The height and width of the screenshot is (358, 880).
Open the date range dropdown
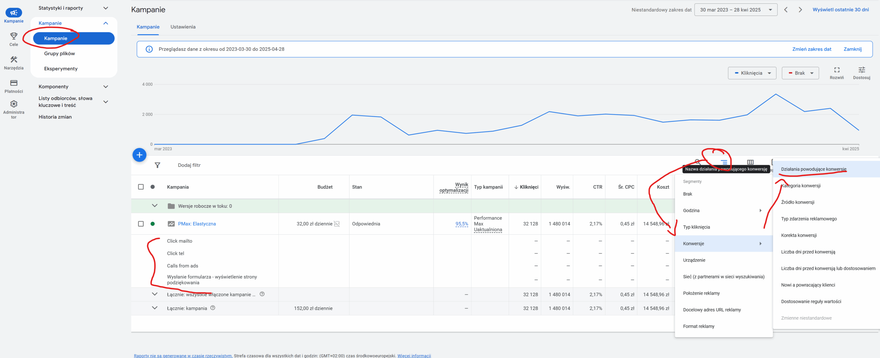(x=736, y=10)
